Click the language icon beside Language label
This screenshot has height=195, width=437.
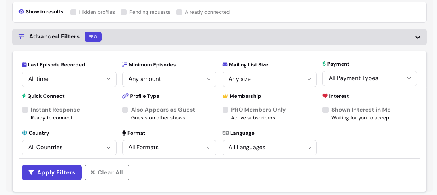(x=225, y=133)
